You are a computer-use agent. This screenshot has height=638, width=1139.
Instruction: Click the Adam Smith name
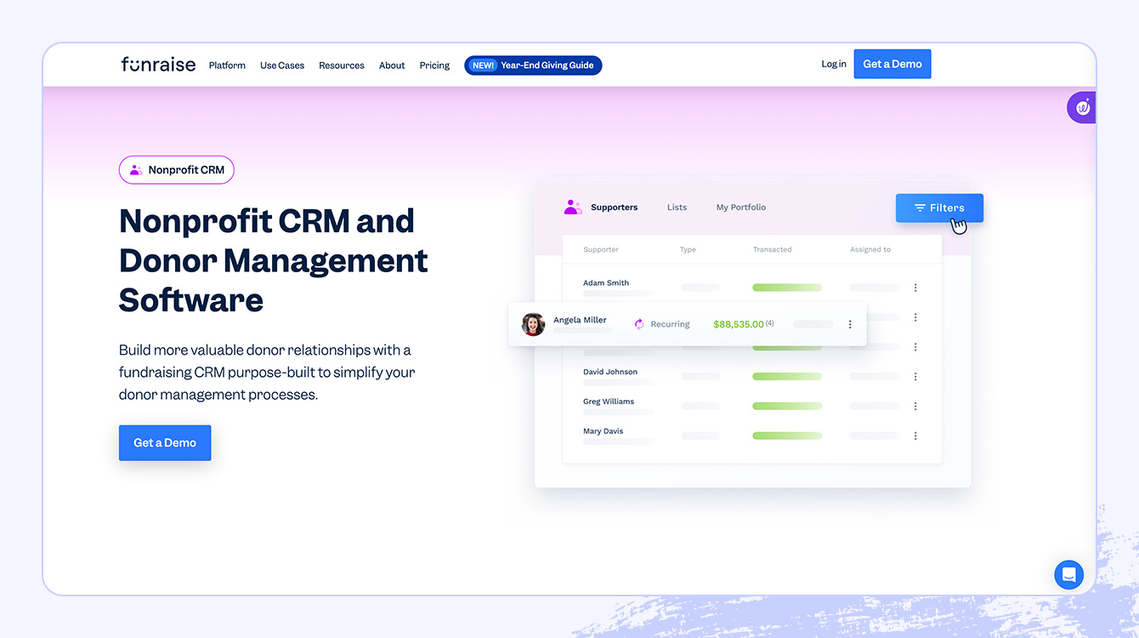pyautogui.click(x=606, y=283)
